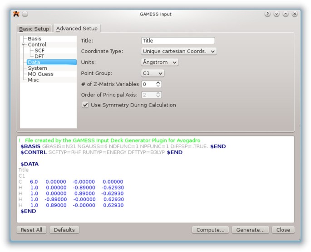Click the Z-Matrix Variables number field

(149, 84)
